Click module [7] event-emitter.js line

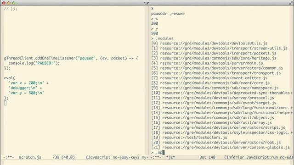(x=209, y=78)
